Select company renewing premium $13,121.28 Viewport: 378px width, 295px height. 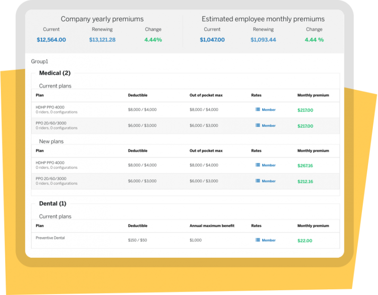coord(102,40)
